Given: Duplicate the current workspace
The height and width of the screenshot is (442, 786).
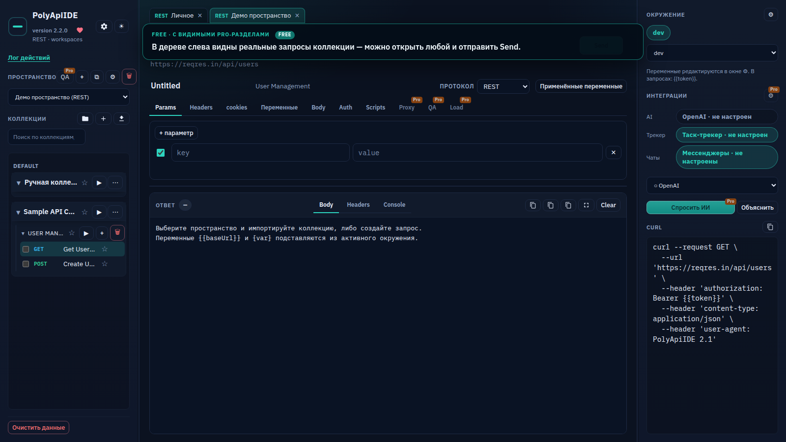Looking at the screenshot, I should (x=97, y=77).
